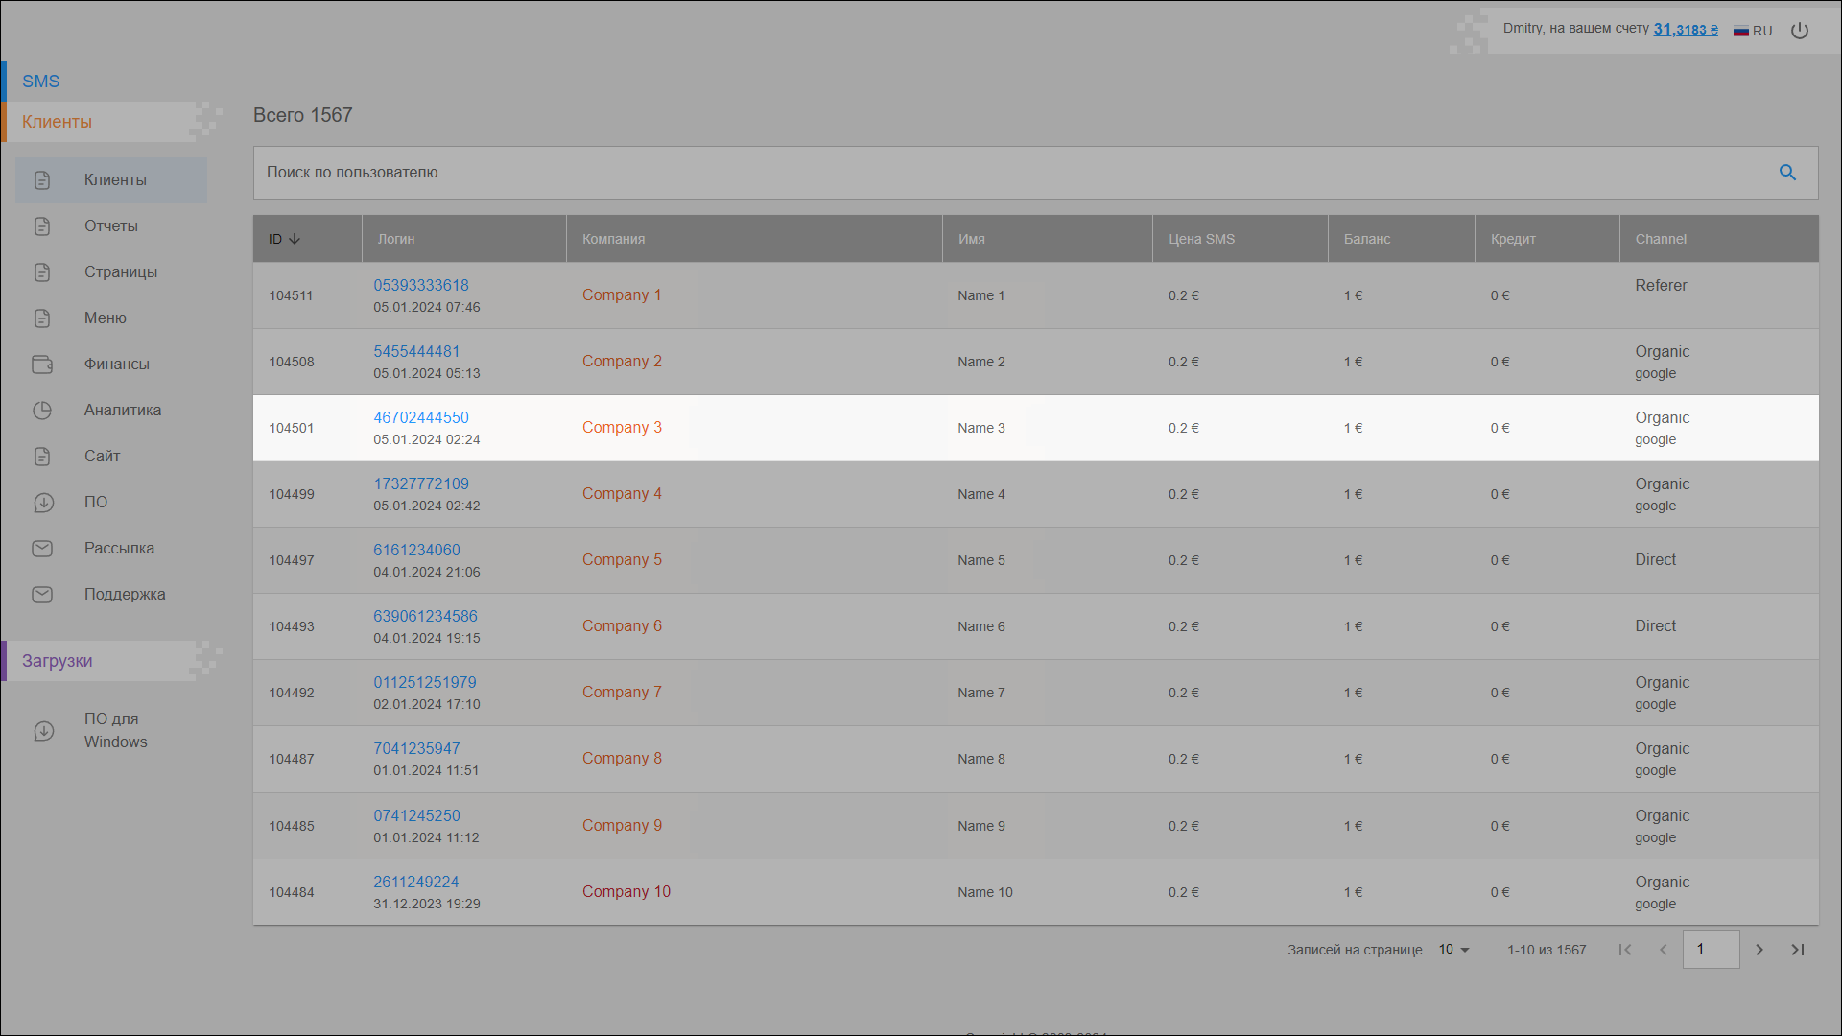
Task: Click the search magnifier icon
Action: pos(1787,173)
